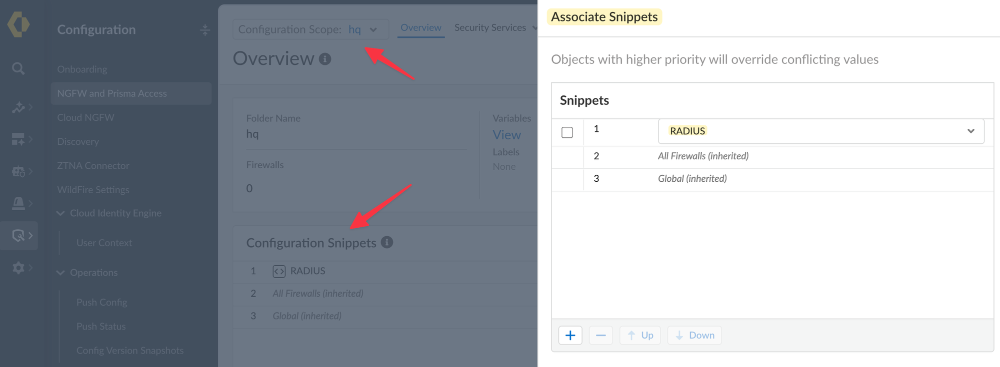Viewport: 1000px width, 367px height.
Task: Click the search magnifier sidebar icon
Action: (x=18, y=68)
